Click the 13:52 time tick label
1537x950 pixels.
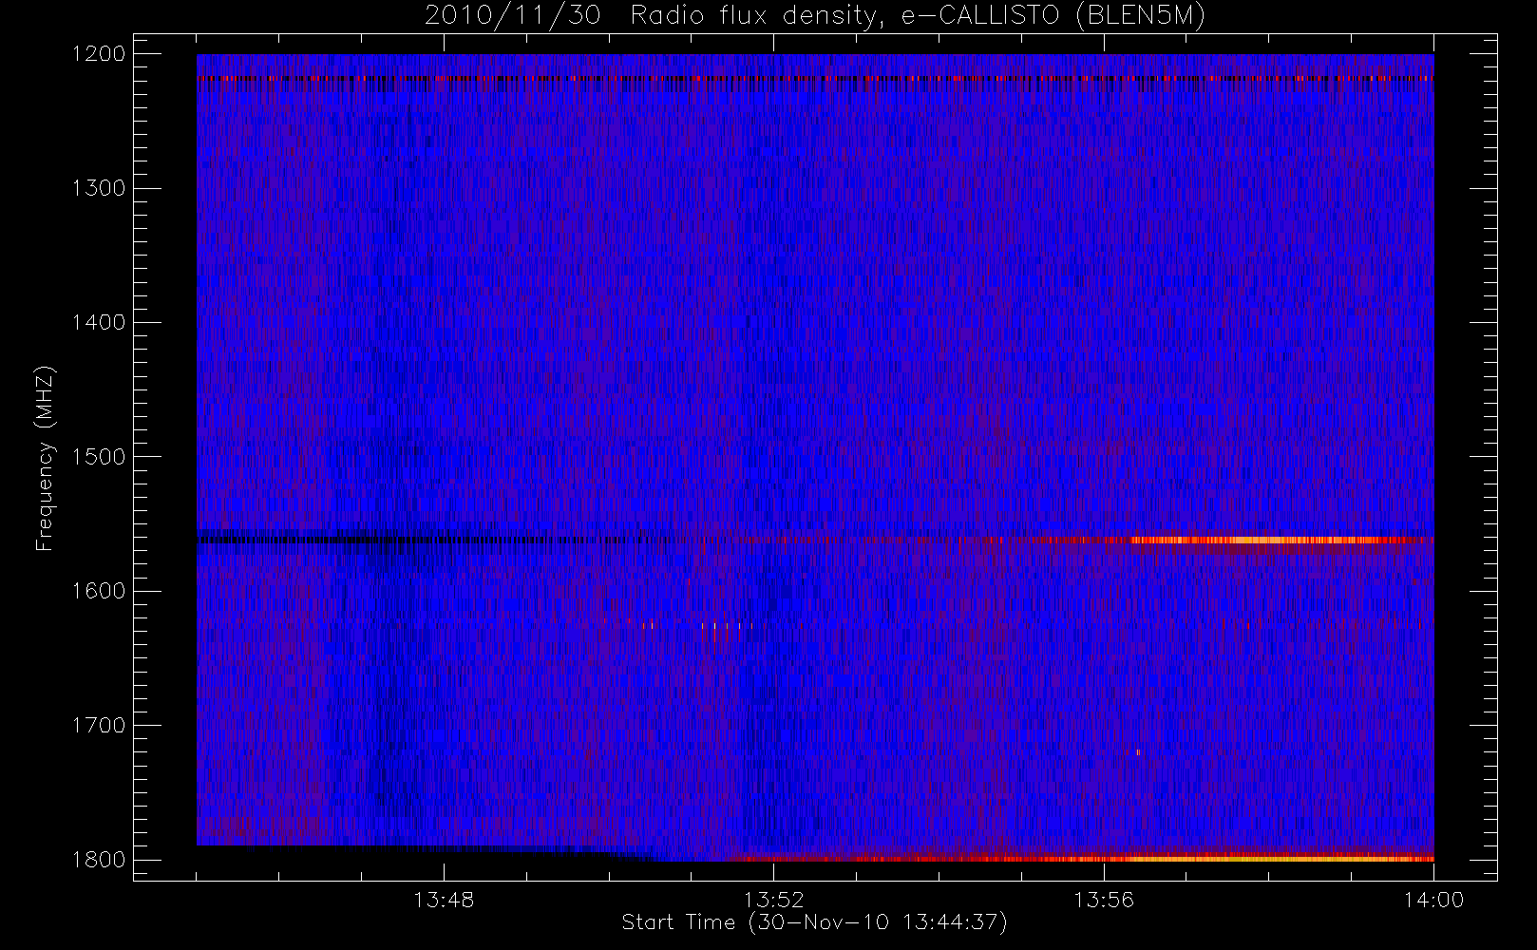773,900
